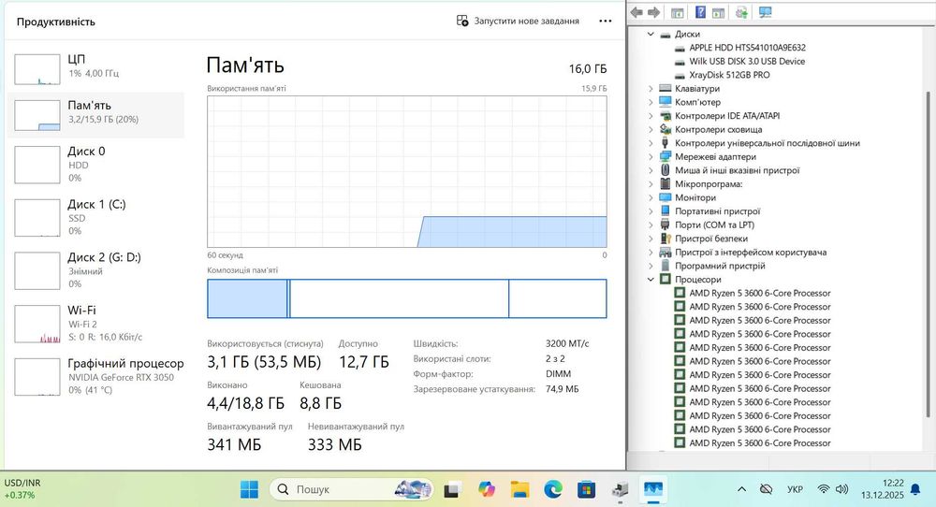
Task: Show hidden tray icons chevron
Action: 741,489
